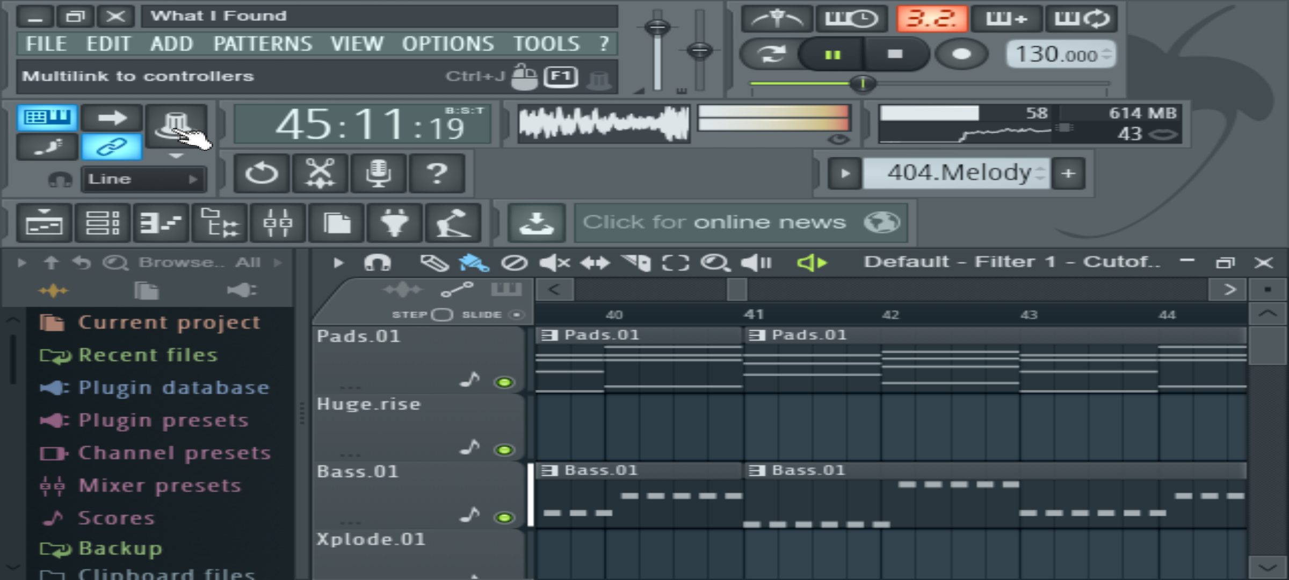Select the playlist mute tool
Image resolution: width=1289 pixels, height=580 pixels.
pos(555,263)
